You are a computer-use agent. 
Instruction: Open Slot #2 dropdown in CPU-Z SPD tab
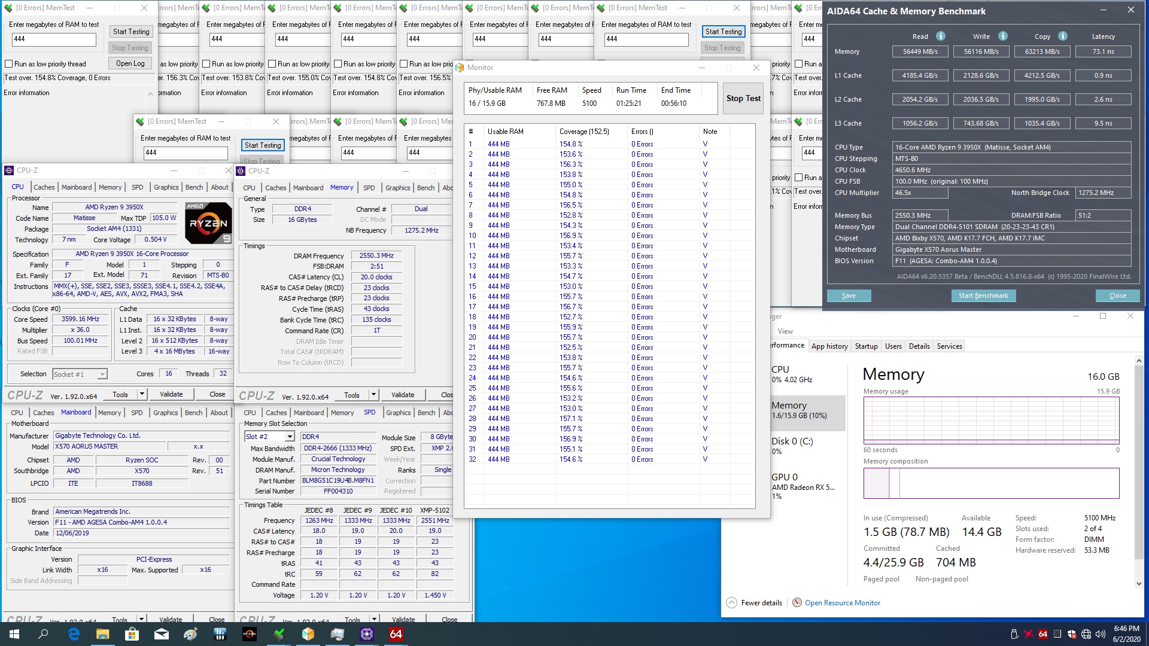pyautogui.click(x=290, y=437)
